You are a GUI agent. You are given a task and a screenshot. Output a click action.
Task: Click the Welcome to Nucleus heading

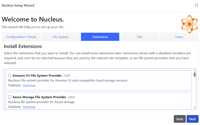(33, 20)
